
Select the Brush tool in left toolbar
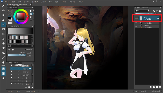tap(3, 6)
